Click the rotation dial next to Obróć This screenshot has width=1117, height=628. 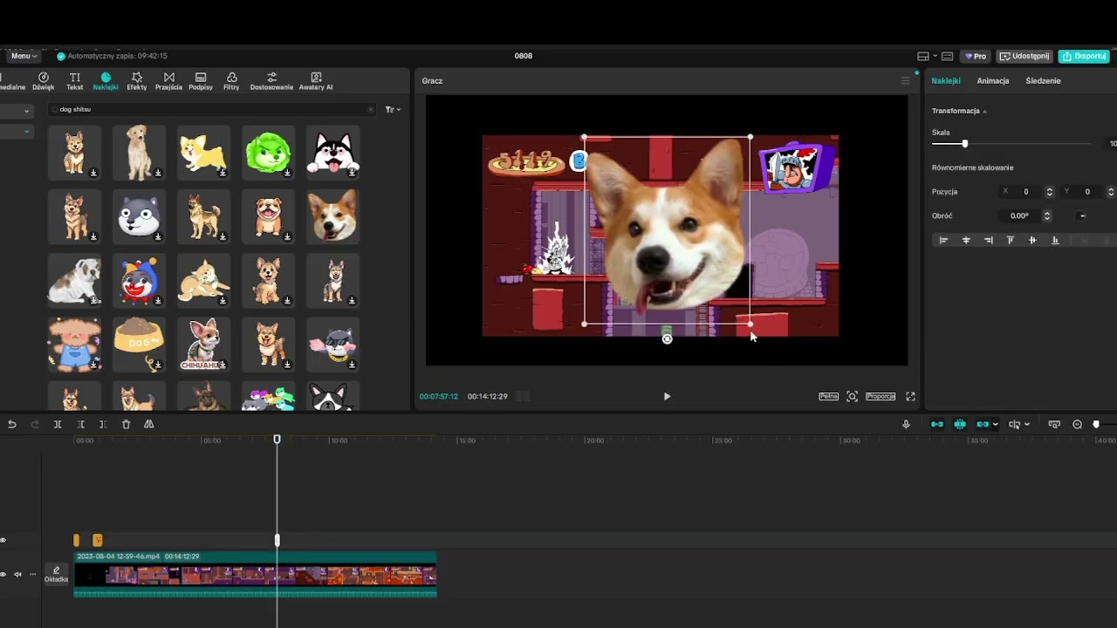click(x=1082, y=216)
